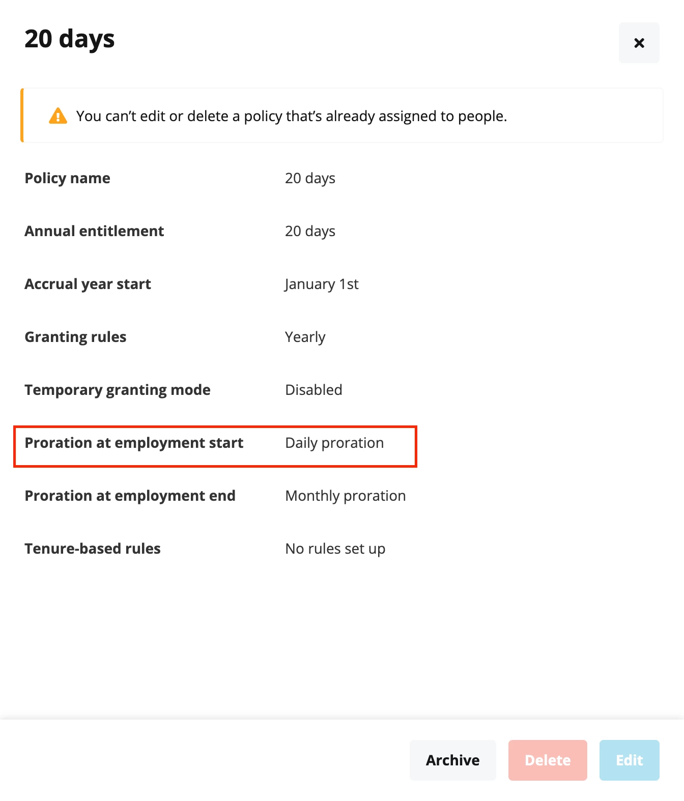The image size is (684, 801).
Task: Click the disabled Delete button
Action: (548, 760)
